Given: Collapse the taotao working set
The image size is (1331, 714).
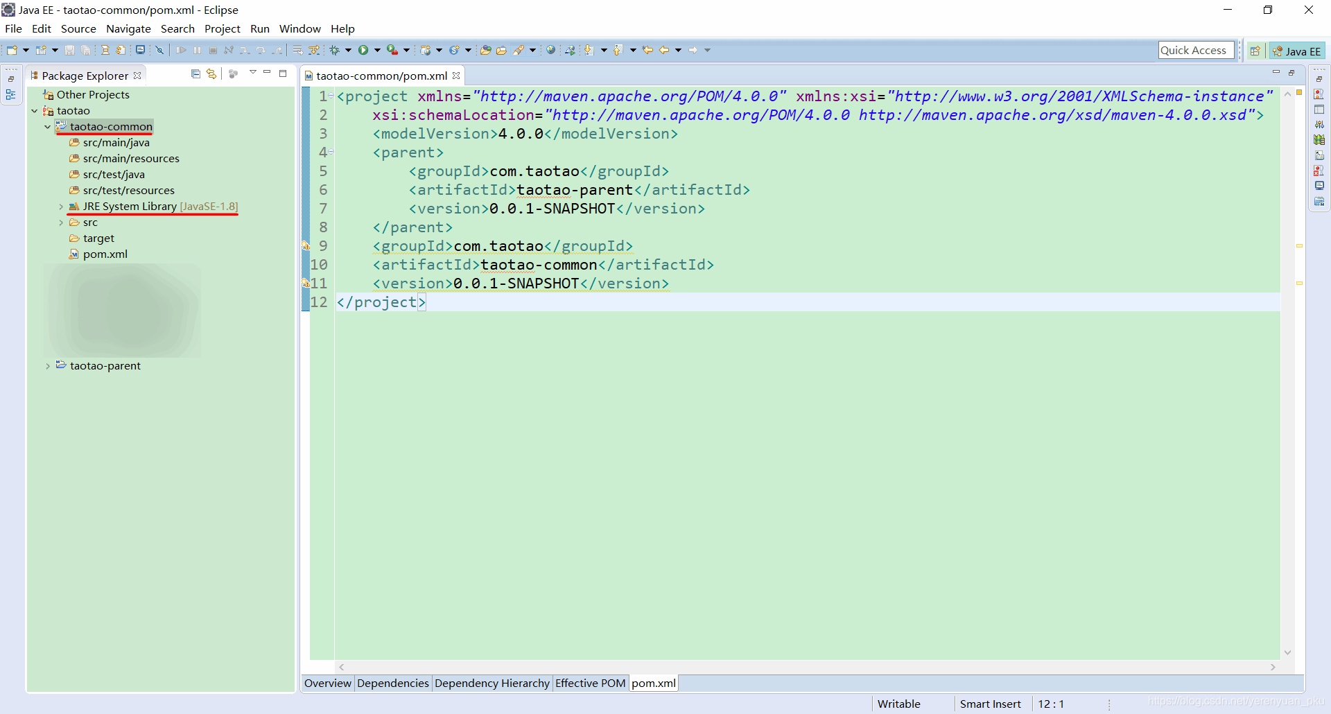Looking at the screenshot, I should 35,111.
